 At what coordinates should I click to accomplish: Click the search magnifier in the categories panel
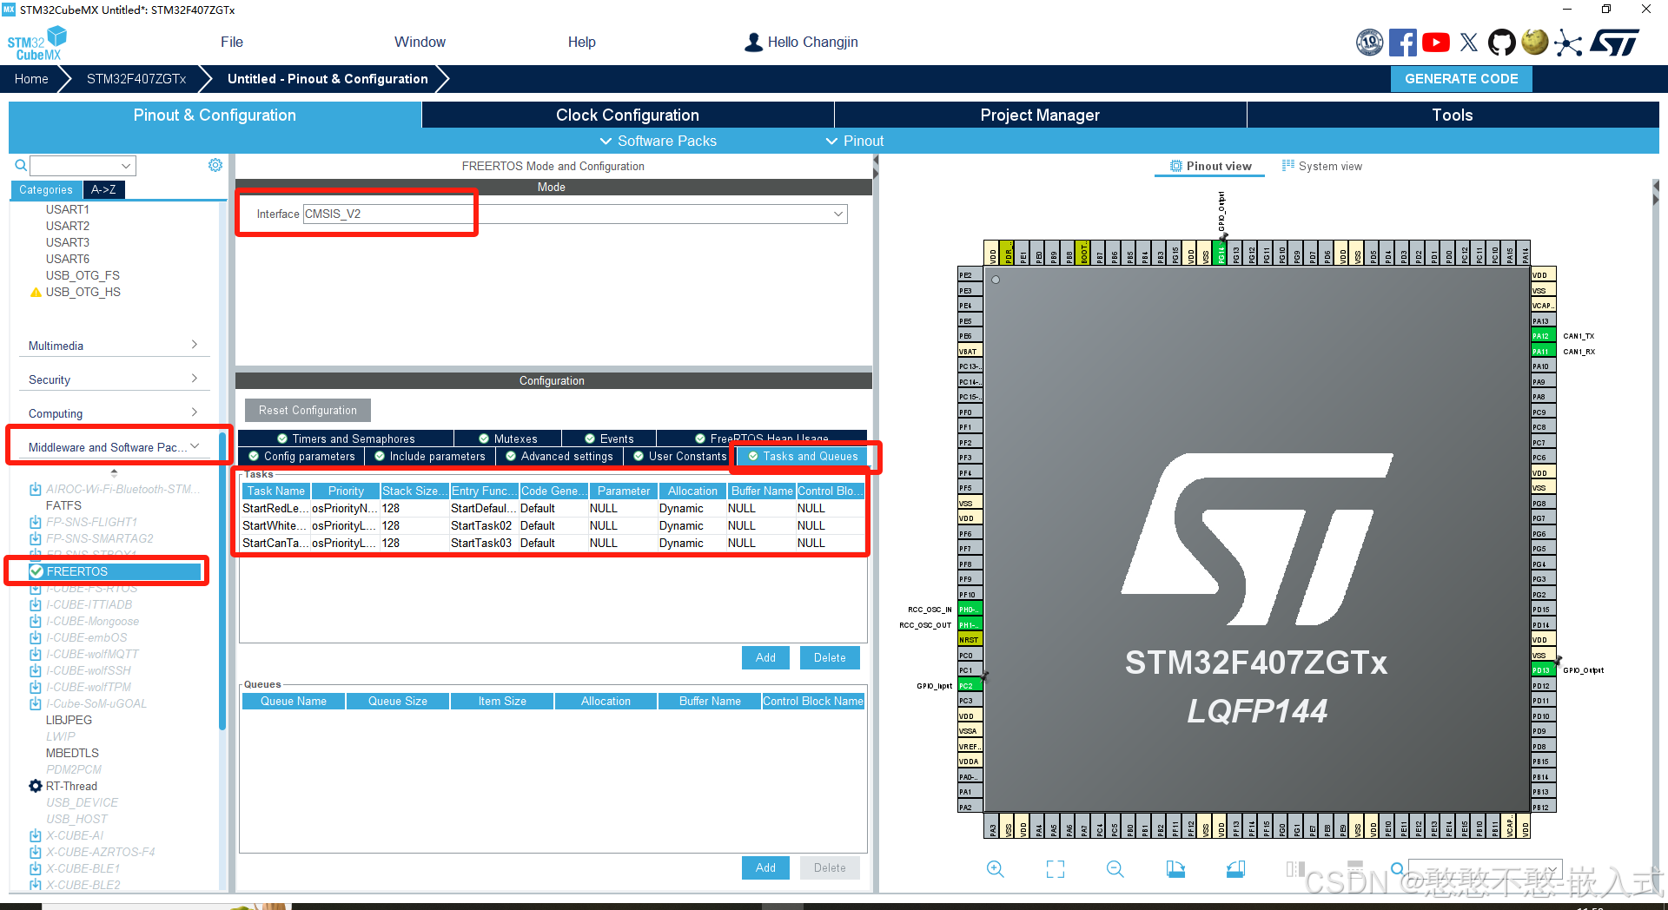click(21, 165)
